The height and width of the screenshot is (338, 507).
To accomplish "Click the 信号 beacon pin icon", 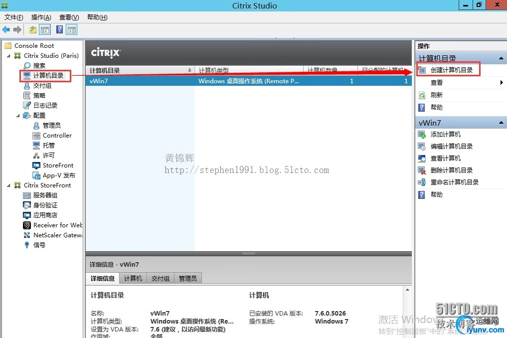I will click(27, 245).
